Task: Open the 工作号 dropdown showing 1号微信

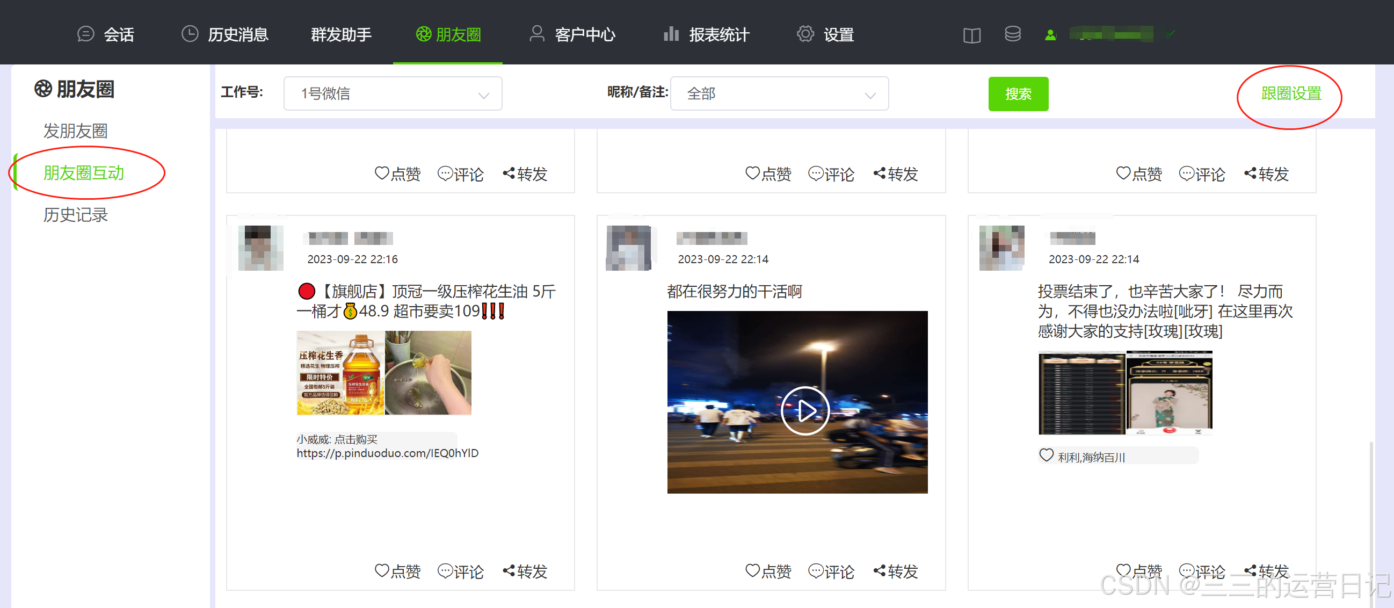Action: (x=393, y=93)
